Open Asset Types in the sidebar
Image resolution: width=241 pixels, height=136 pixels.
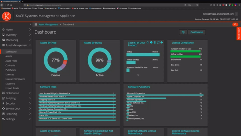11,61
